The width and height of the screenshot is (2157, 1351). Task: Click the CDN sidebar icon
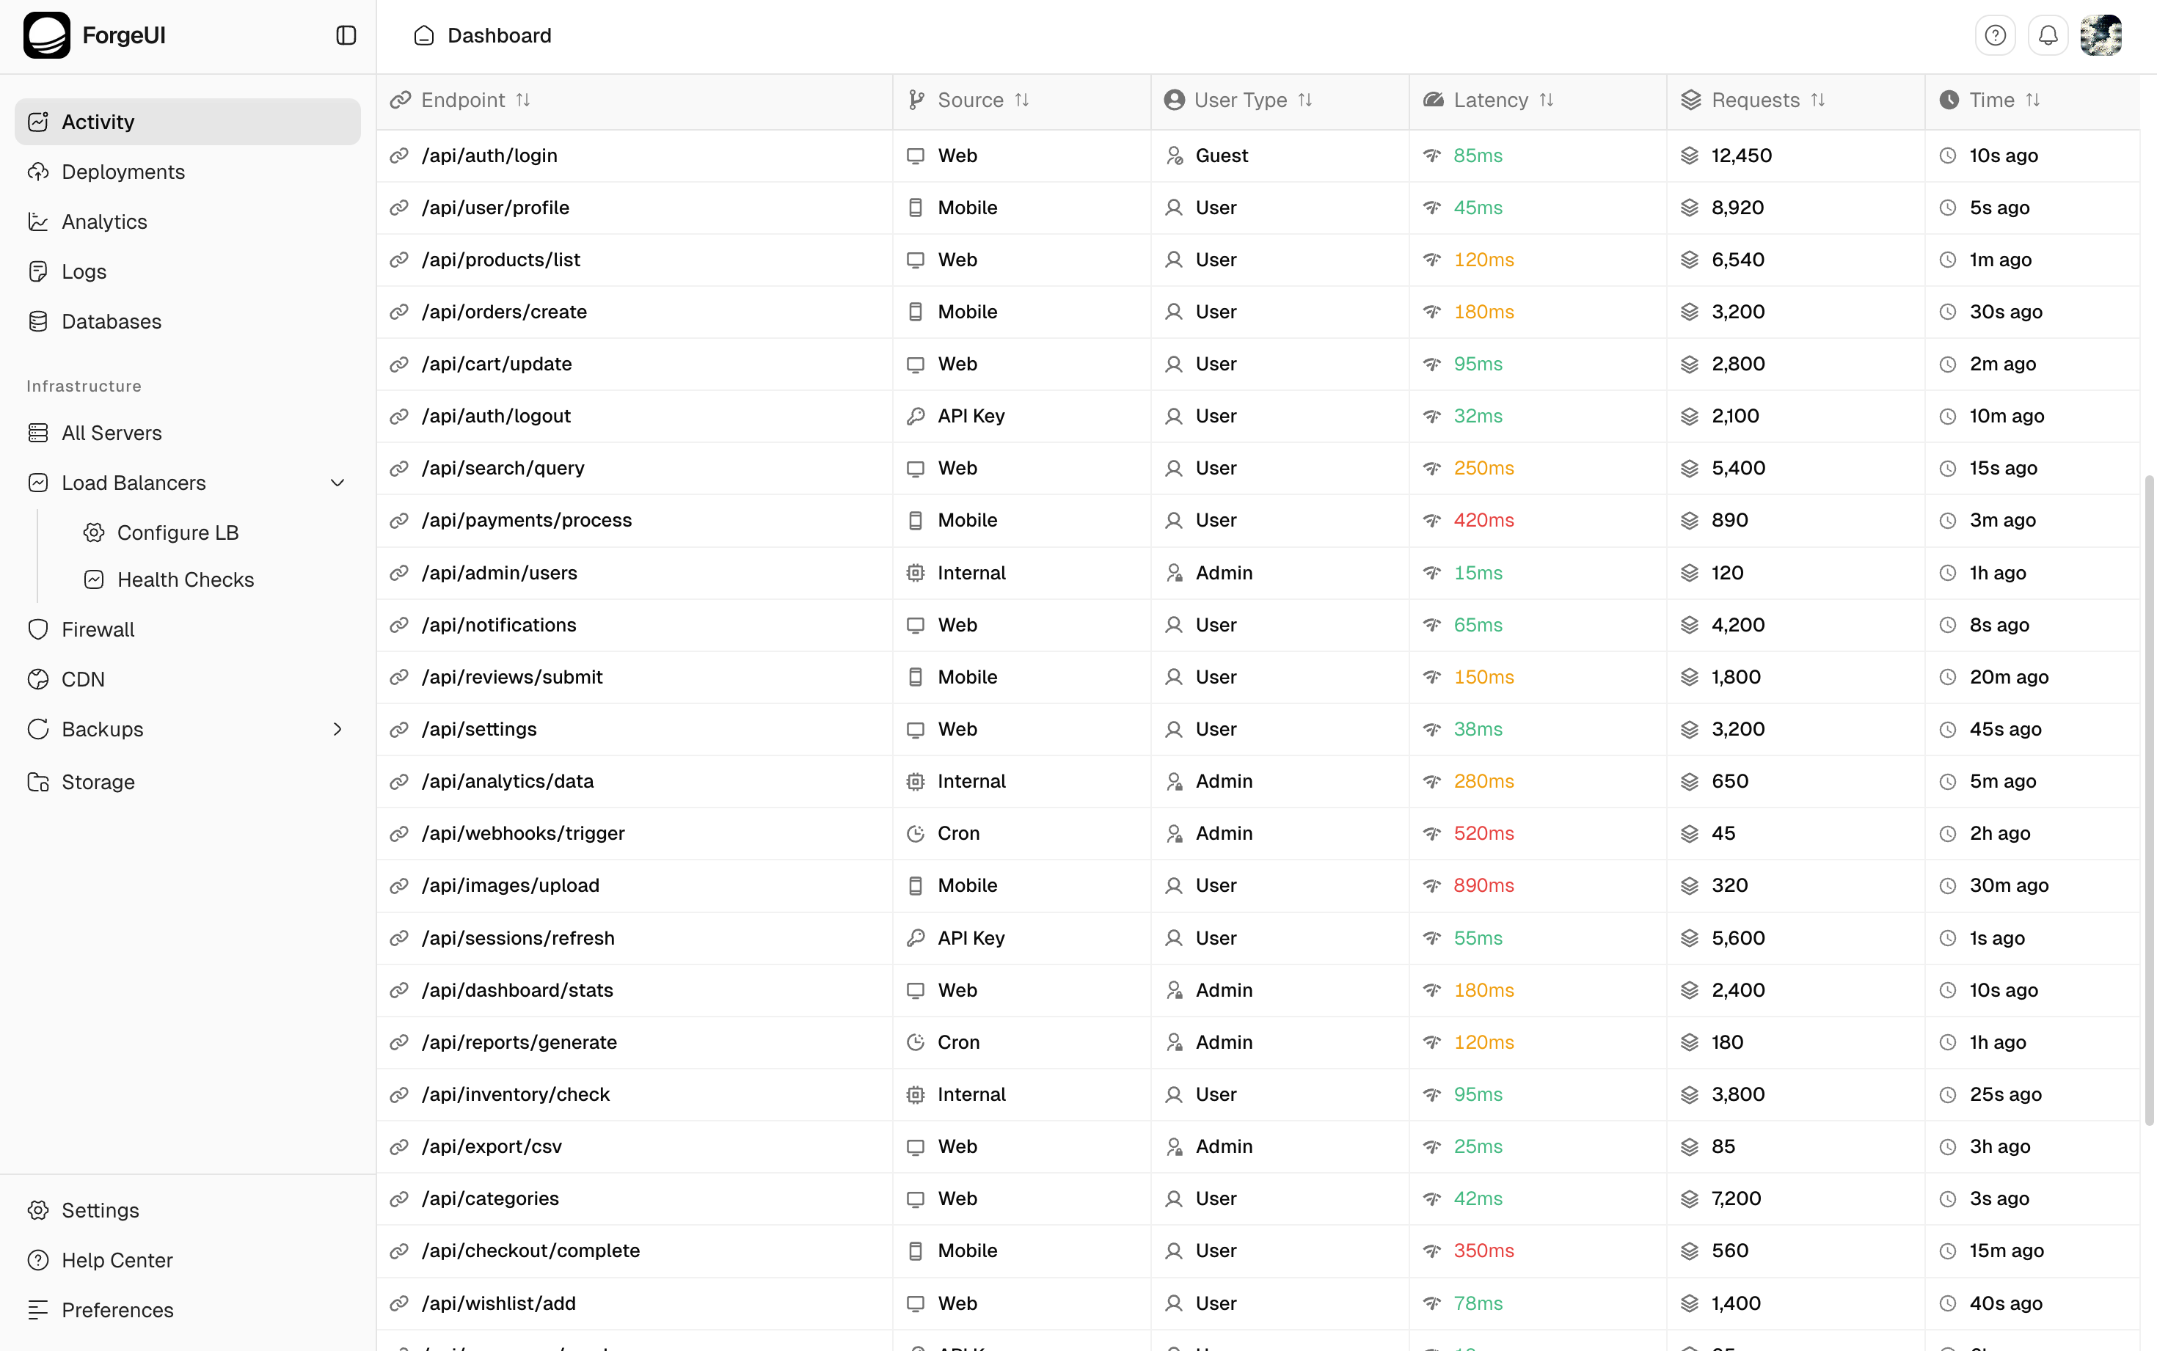[38, 678]
